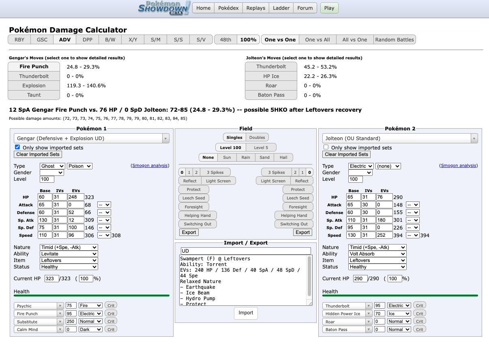Toggle Light Screen on Pokémon 2 side
489x344 pixels.
pos(273,181)
